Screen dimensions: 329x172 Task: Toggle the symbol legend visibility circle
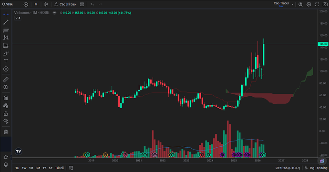coord(54,13)
